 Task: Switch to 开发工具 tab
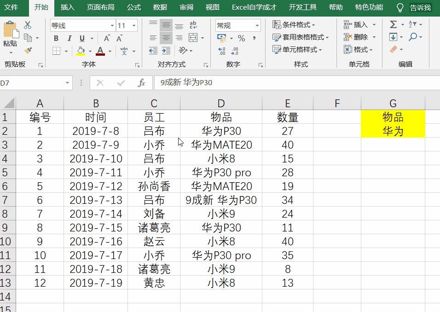303,7
